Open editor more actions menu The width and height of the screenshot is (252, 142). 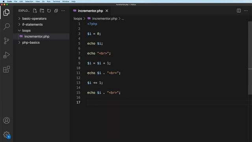pos(246,11)
